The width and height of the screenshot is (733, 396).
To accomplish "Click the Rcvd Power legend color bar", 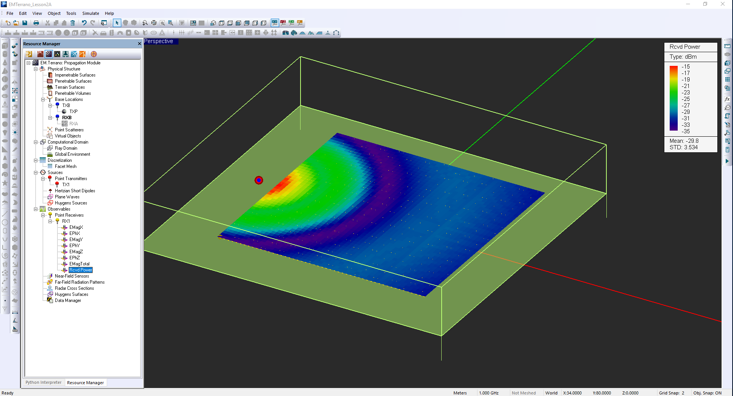I will coord(674,98).
